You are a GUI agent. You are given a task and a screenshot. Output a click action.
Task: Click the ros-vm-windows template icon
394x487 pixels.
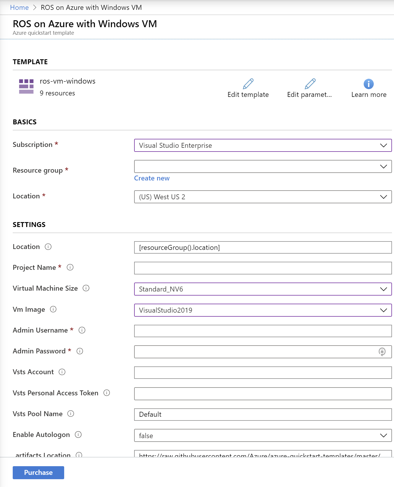point(26,86)
